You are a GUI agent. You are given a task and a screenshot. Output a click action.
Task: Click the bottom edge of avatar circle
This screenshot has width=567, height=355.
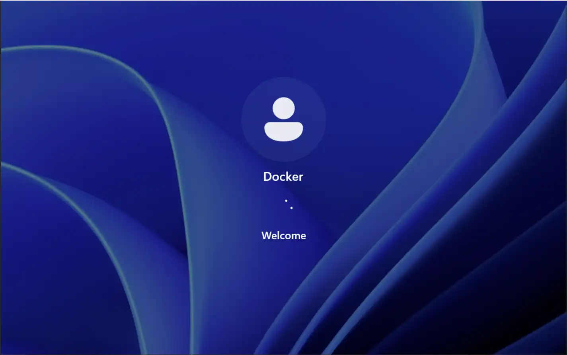point(283,160)
